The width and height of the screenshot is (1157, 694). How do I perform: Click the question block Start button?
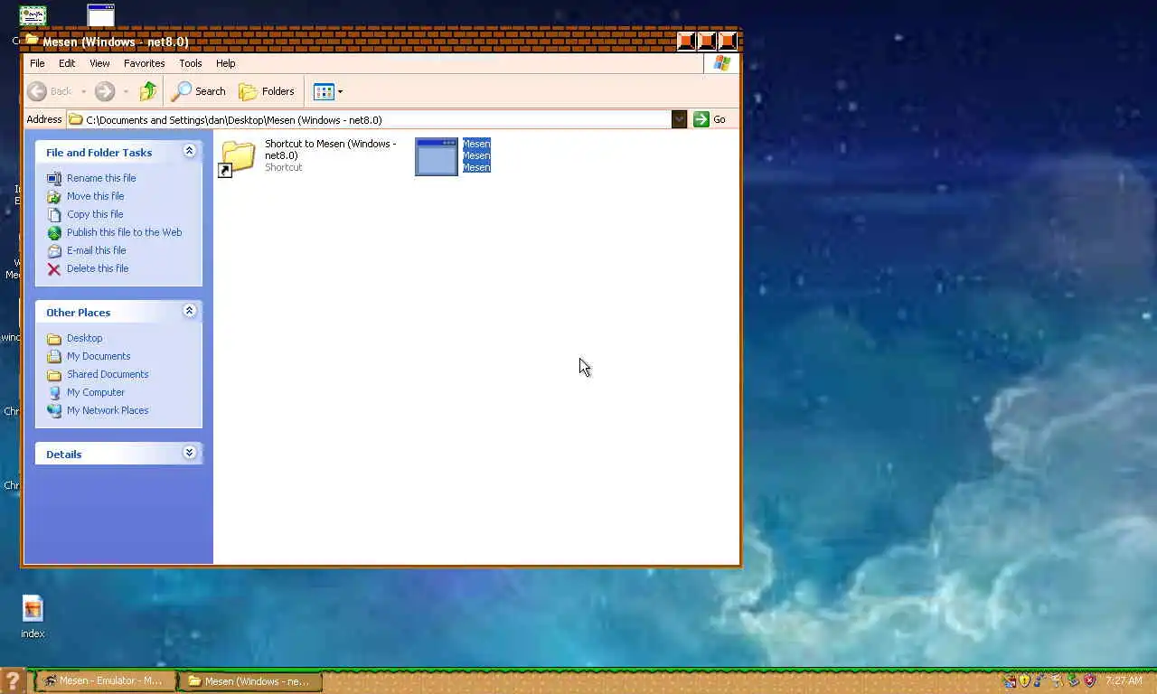point(12,681)
